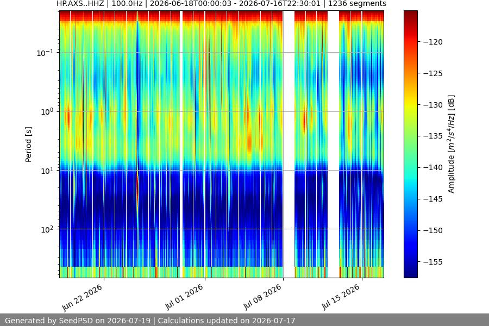Click the colorbar '−145' tick label

click(x=433, y=199)
